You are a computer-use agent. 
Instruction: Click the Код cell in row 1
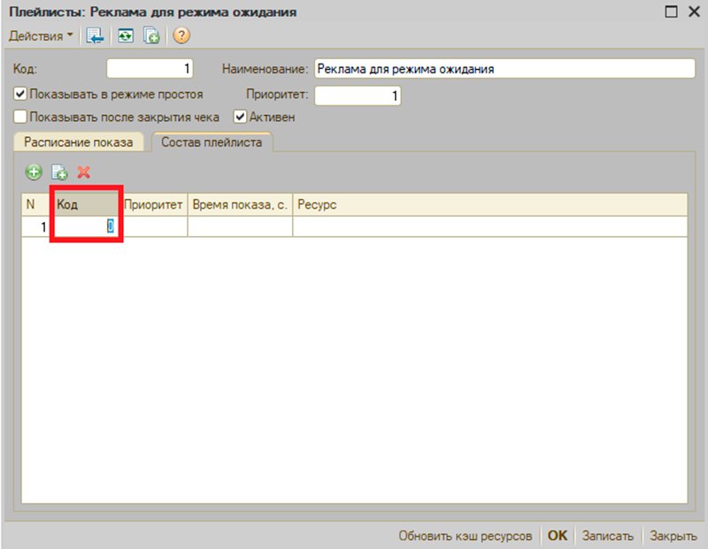tap(86, 226)
